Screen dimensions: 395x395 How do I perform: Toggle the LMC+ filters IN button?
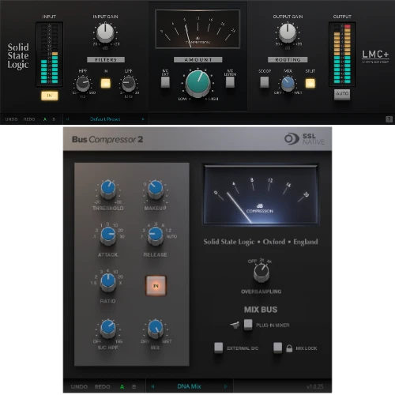106,83
